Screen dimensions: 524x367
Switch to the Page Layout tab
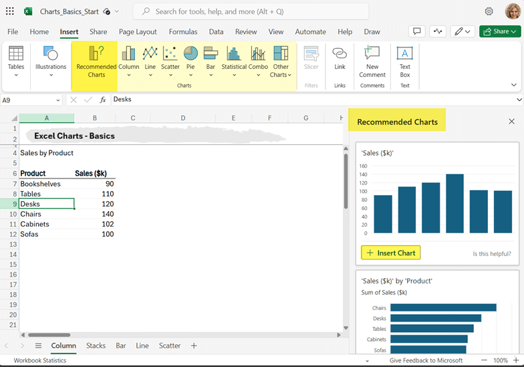coord(138,32)
